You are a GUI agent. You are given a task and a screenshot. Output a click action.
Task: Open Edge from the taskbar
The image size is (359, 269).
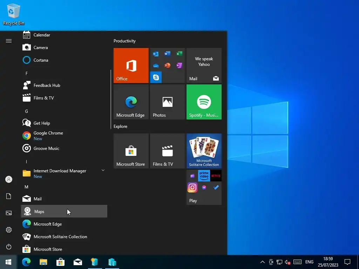click(x=26, y=262)
